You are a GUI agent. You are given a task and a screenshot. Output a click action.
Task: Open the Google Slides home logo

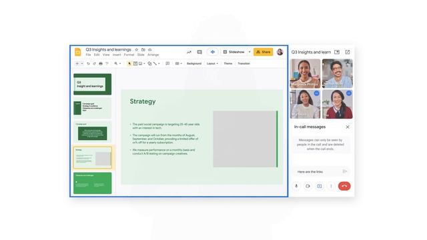click(77, 52)
